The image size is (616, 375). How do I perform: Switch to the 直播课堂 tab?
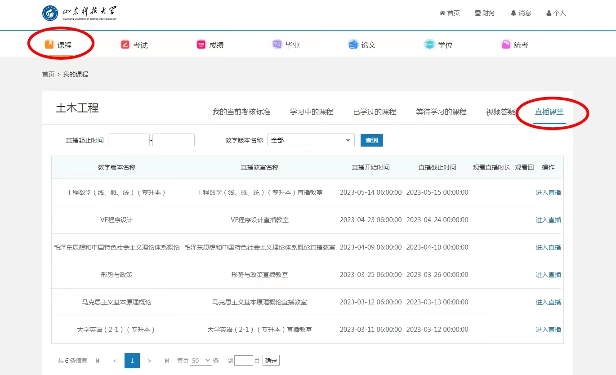tap(550, 112)
